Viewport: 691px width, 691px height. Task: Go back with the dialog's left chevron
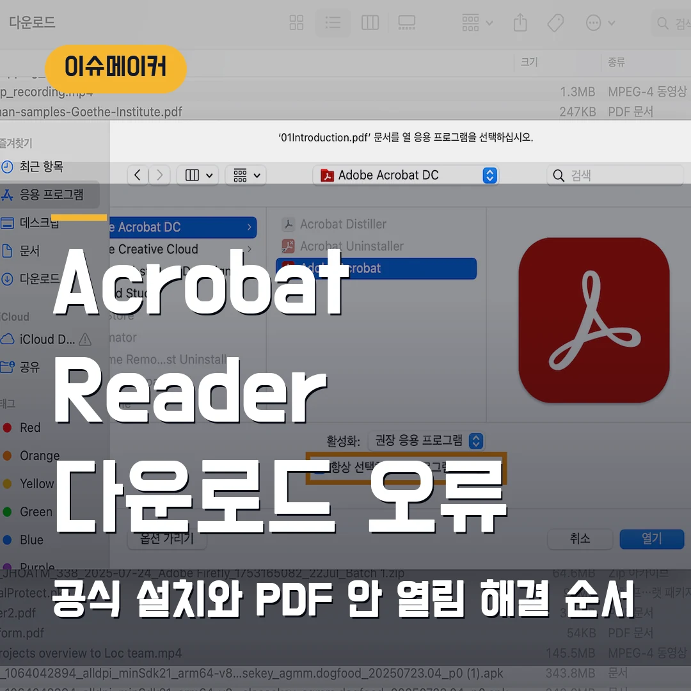coord(138,175)
